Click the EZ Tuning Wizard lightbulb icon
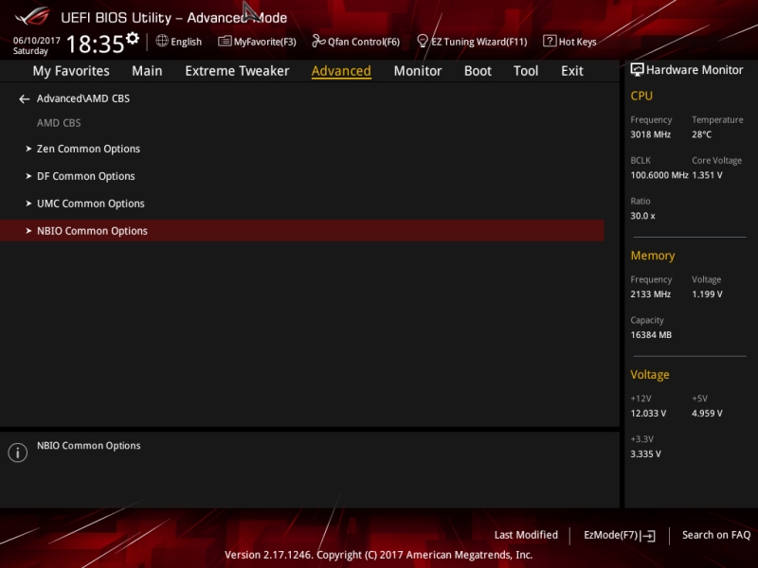 point(423,41)
